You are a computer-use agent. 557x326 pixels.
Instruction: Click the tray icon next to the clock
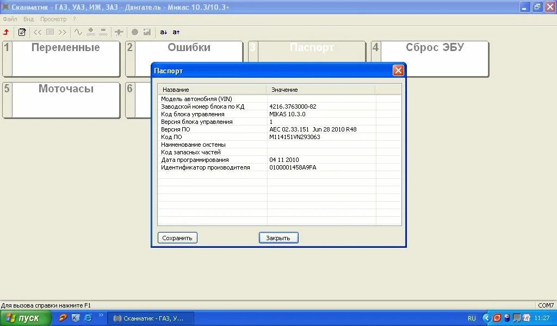point(527,318)
